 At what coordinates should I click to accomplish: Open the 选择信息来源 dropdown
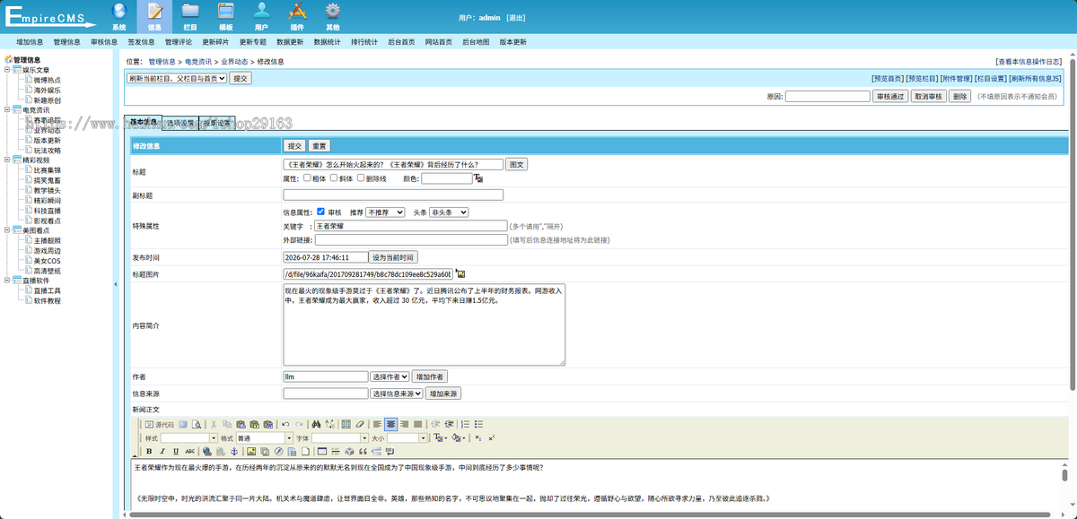coord(396,394)
